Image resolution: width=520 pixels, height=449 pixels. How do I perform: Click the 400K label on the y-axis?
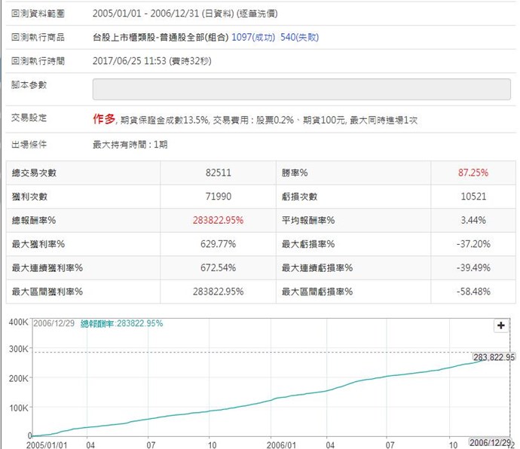(17, 322)
